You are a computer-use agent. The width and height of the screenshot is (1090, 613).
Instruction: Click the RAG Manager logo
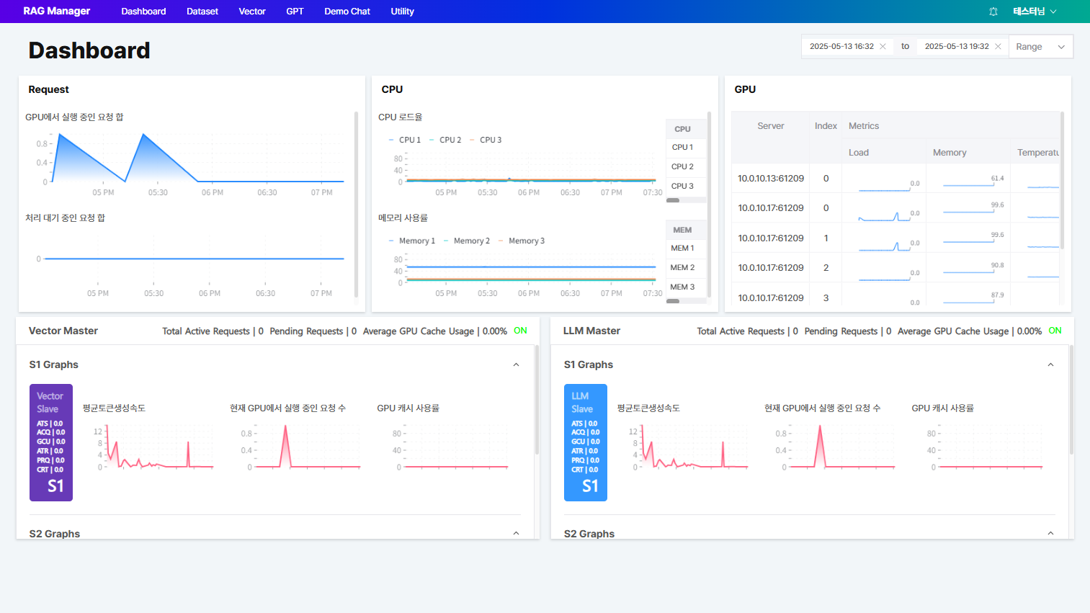(57, 12)
